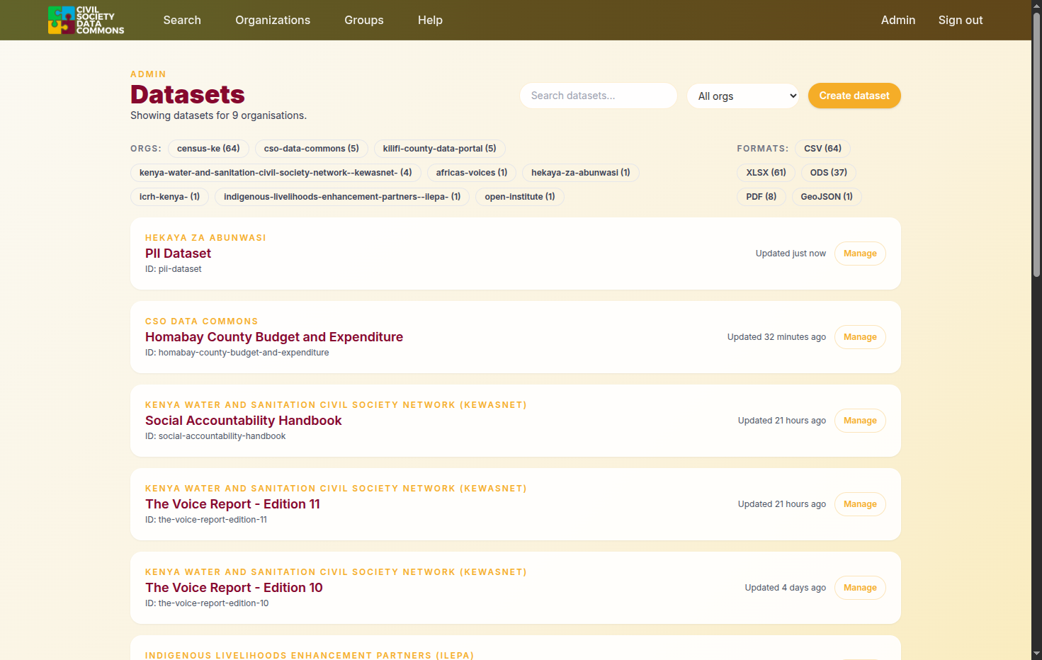Click the Hekaya Za Abunwasi org label

coord(205,238)
